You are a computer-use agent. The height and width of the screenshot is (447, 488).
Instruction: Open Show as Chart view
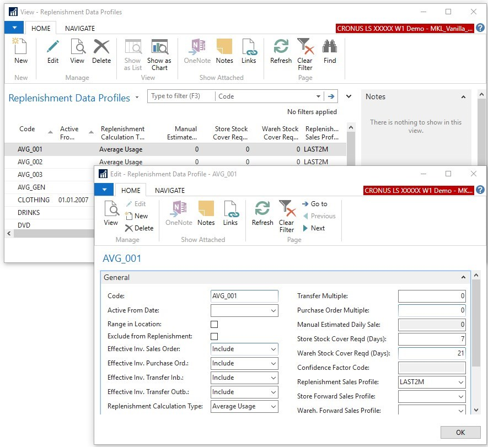click(x=159, y=53)
